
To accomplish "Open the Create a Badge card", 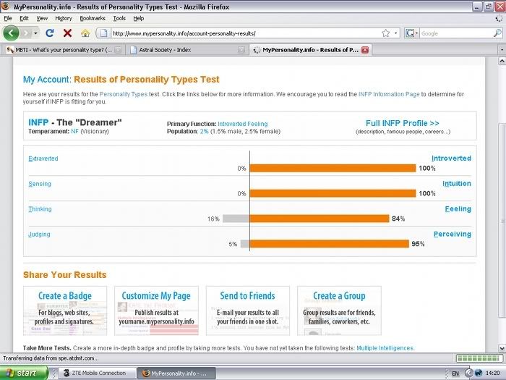I will click(x=65, y=311).
